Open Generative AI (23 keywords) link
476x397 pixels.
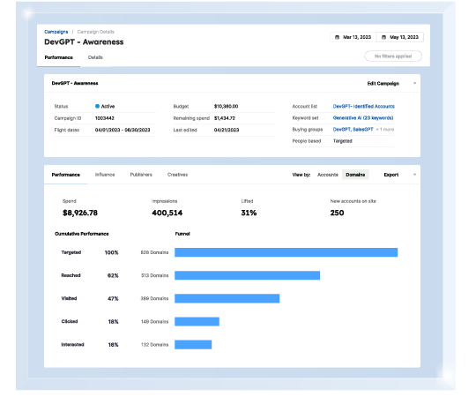[363, 118]
